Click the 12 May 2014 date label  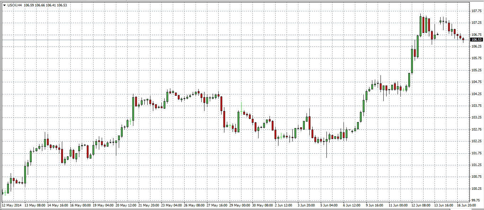point(11,205)
